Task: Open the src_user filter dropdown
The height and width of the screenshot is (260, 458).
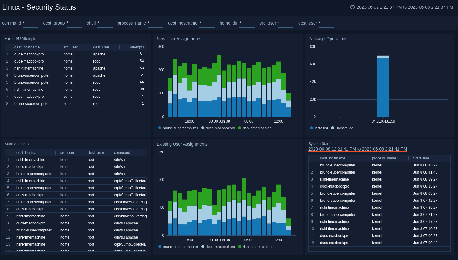Action: pyautogui.click(x=286, y=23)
